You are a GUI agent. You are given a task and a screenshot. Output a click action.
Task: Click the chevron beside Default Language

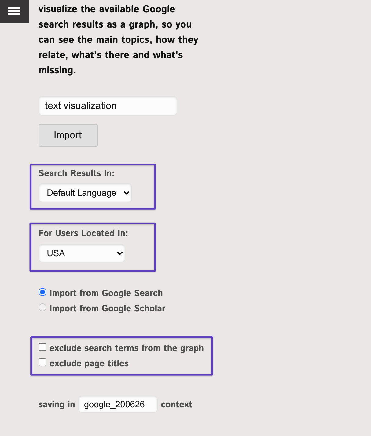point(126,193)
